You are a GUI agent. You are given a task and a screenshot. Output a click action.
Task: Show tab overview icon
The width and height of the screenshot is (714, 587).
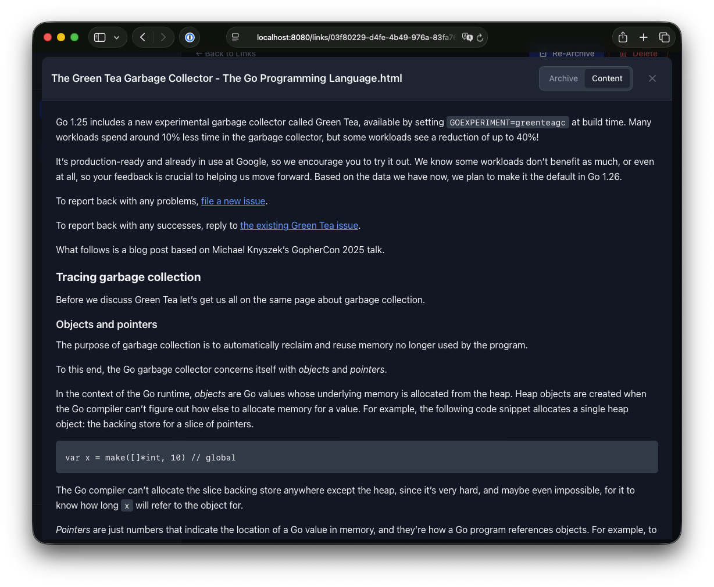664,37
